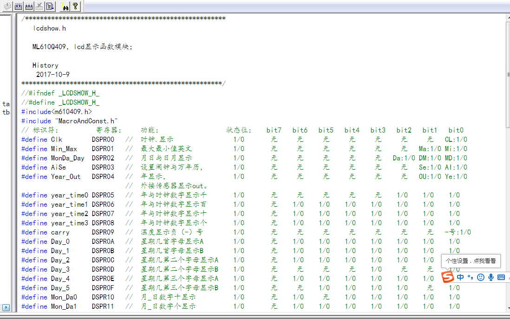Click the 'Ma:1/0' bit1 value

pos(430,149)
